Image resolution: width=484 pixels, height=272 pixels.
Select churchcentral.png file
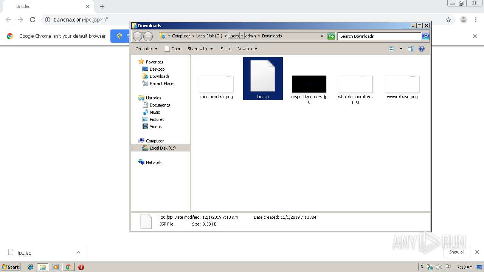pos(216,87)
